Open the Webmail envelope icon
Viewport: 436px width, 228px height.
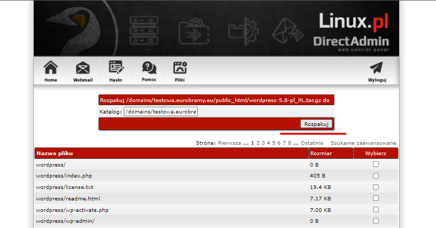[82, 68]
